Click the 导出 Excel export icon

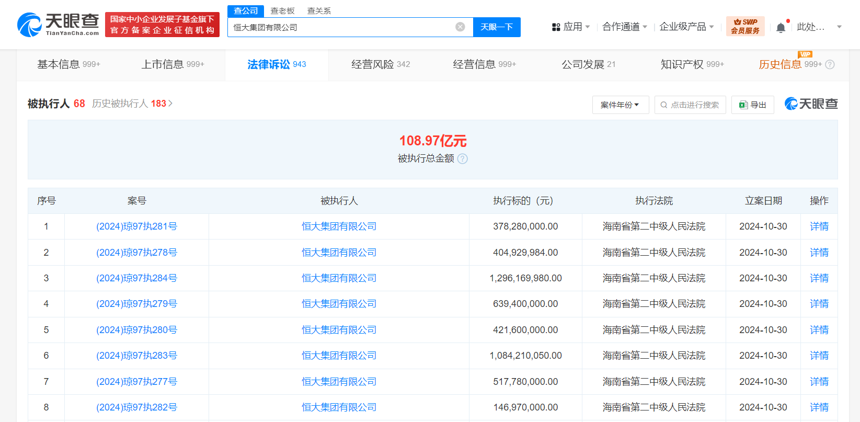pyautogui.click(x=743, y=105)
